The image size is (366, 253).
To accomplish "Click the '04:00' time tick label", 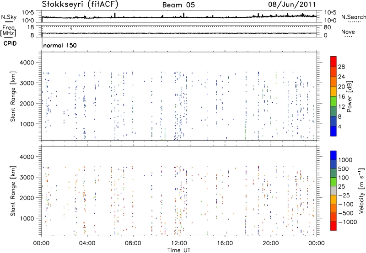I will click(87, 243).
